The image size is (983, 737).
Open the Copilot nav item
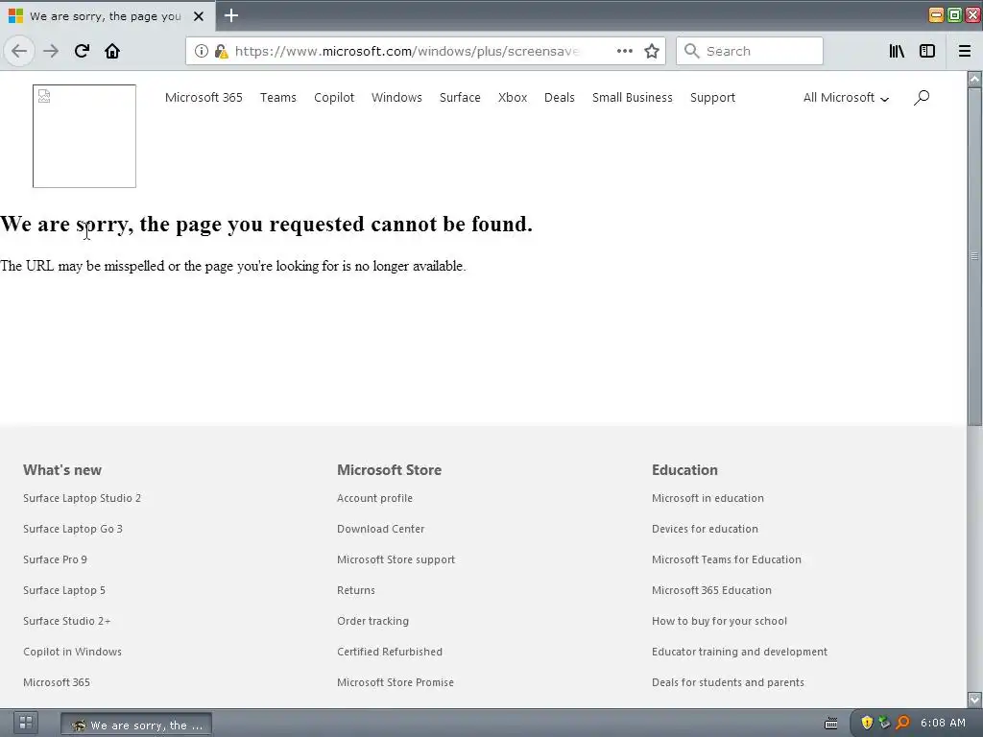[x=333, y=98]
